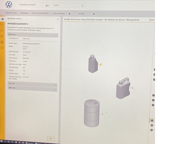Screen dimensions: 177x144
Task: Close the Identificare vehicul panel
Action: tap(58, 19)
